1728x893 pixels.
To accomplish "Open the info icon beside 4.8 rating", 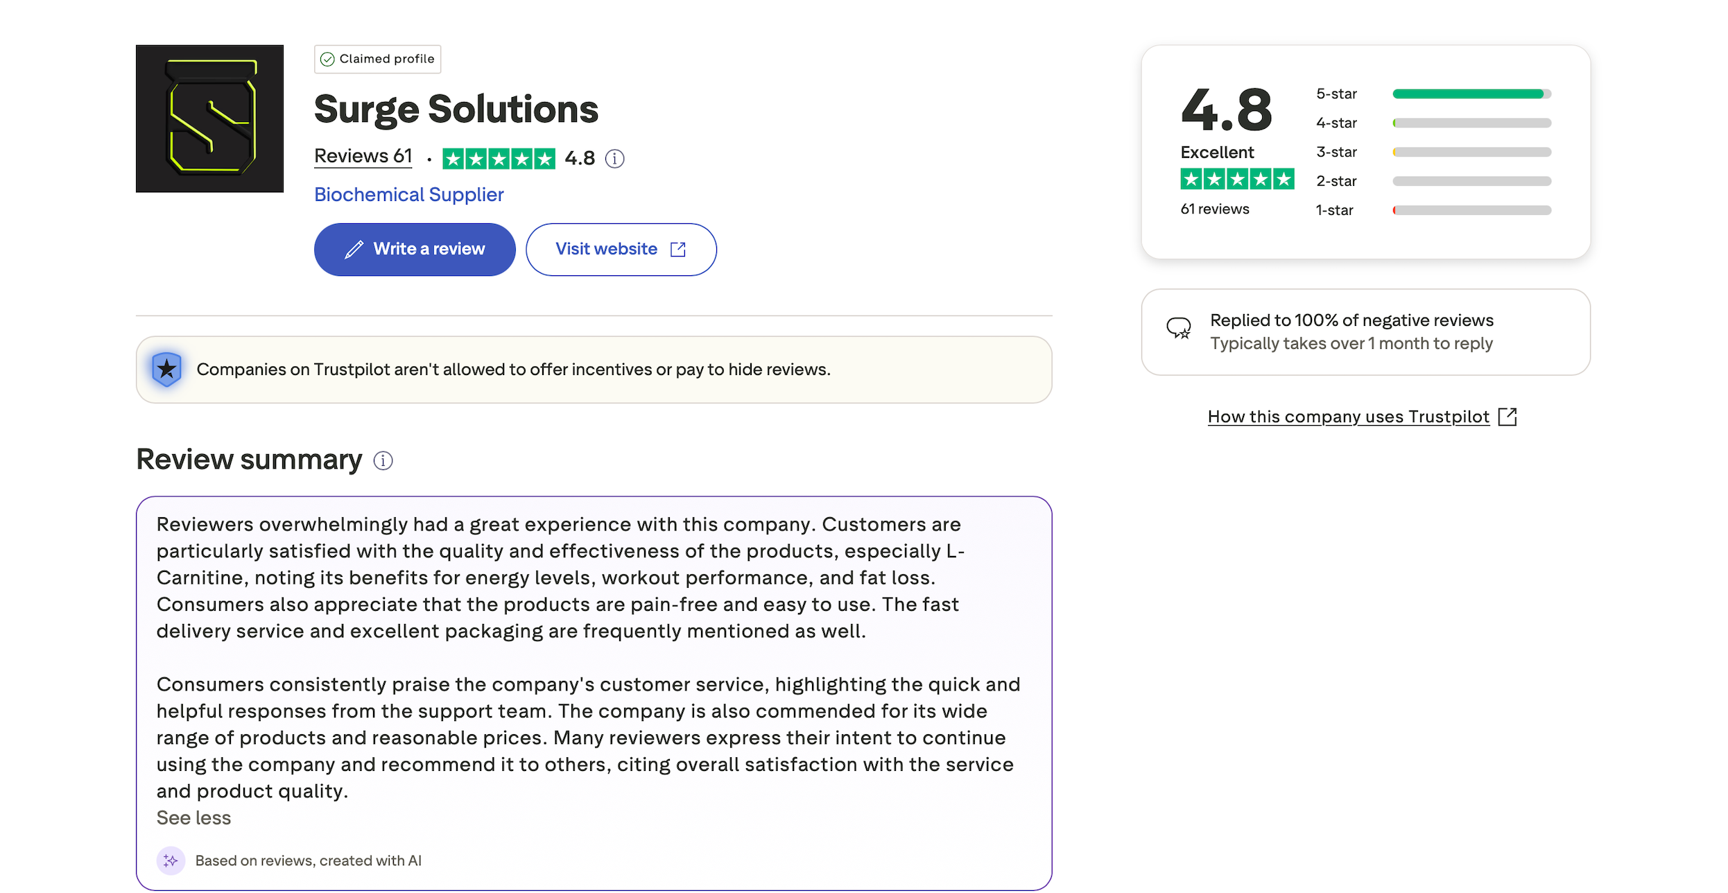I will click(614, 159).
